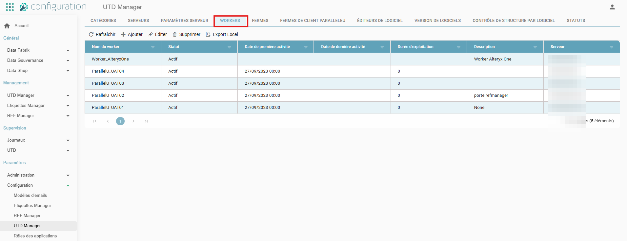Image resolution: width=627 pixels, height=241 pixels.
Task: Open REF Manager under Configuration
Action: pos(27,216)
